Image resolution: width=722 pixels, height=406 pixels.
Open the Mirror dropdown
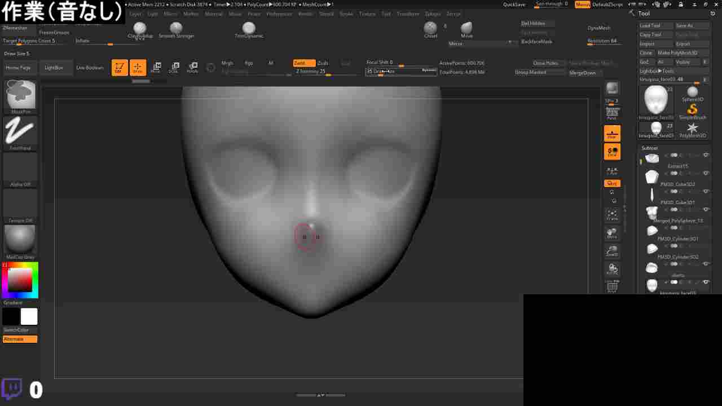click(482, 43)
